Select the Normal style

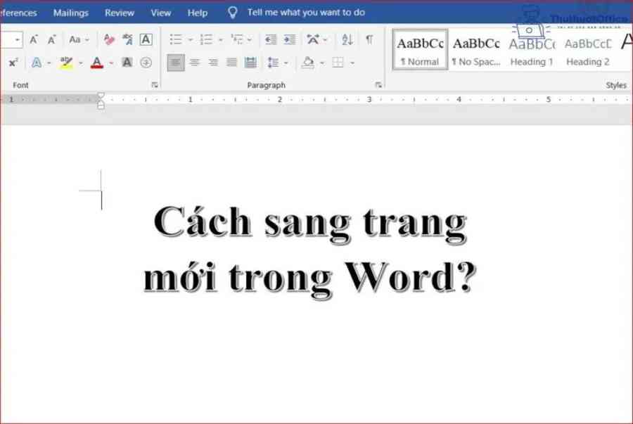420,50
